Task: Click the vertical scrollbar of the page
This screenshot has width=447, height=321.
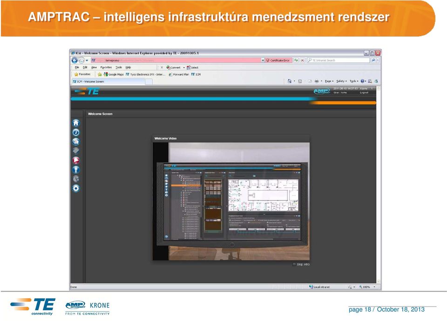Action: [379, 185]
